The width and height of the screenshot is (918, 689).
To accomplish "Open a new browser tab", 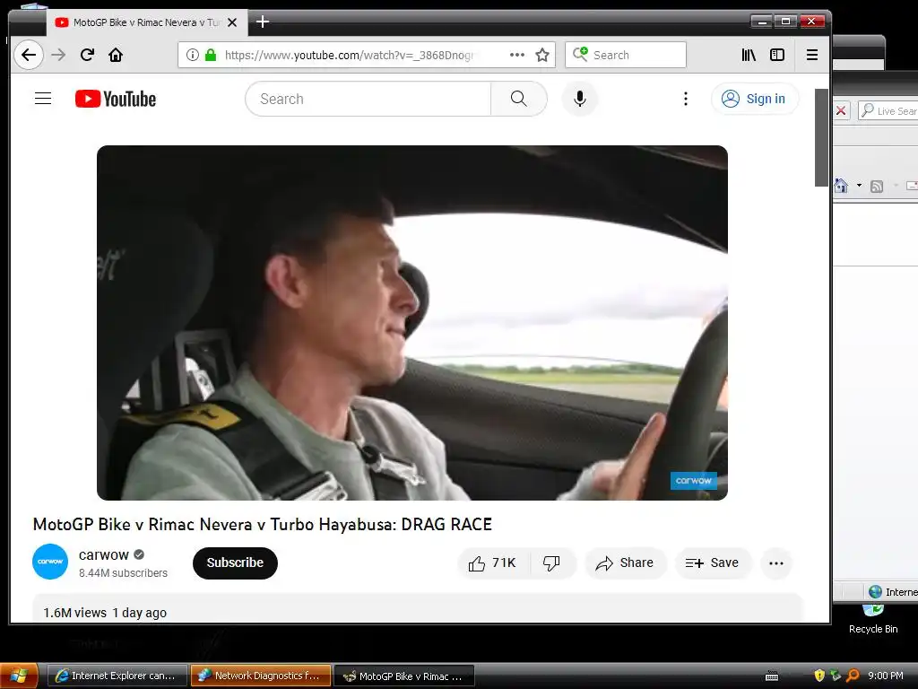I will [263, 22].
